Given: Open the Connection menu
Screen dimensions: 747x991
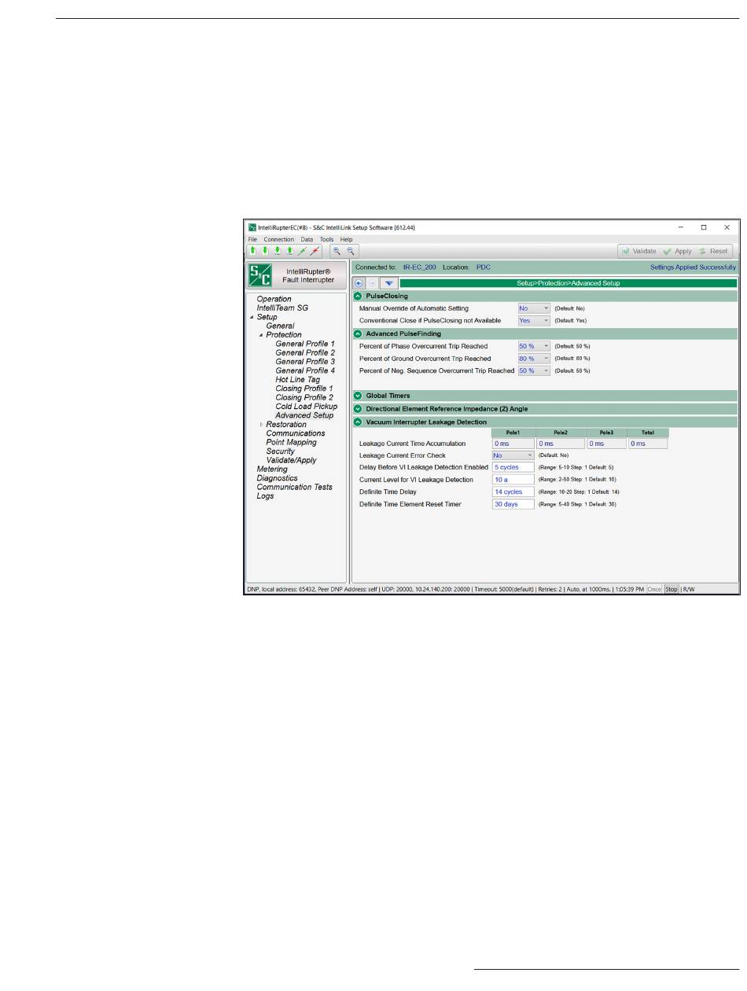Looking at the screenshot, I should [278, 239].
